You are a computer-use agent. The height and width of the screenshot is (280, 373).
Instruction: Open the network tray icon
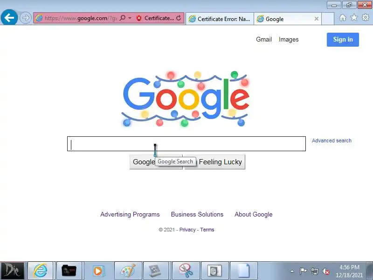314,271
